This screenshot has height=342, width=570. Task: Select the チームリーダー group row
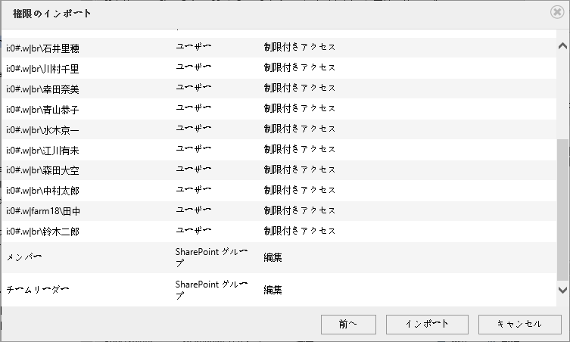point(279,290)
